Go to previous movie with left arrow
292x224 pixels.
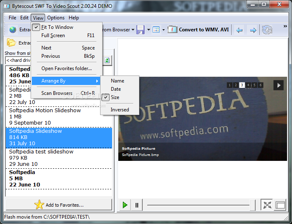click(239, 30)
